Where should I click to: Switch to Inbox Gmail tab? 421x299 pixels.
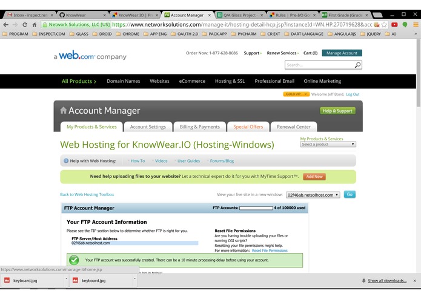pos(30,15)
